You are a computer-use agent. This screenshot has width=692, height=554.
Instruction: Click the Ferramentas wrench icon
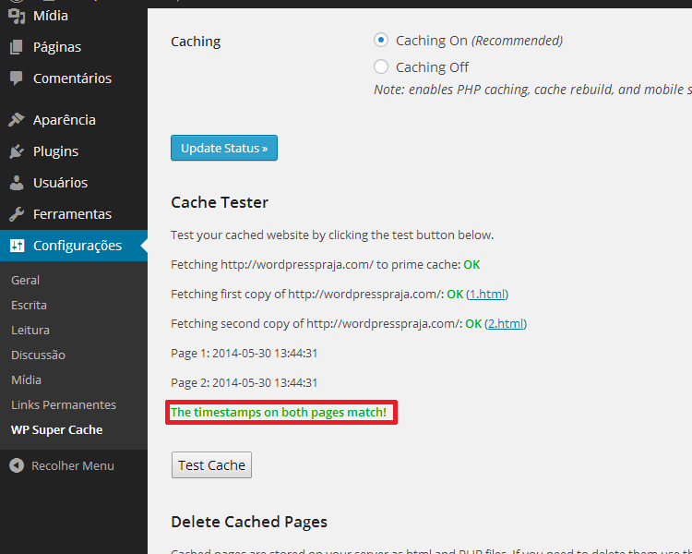coord(17,214)
